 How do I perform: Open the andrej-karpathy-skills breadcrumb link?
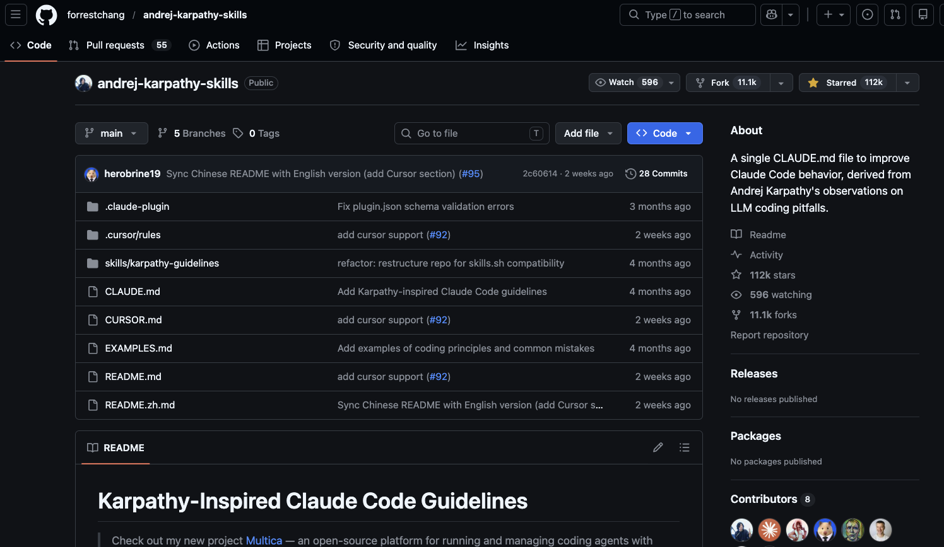pyautogui.click(x=195, y=14)
